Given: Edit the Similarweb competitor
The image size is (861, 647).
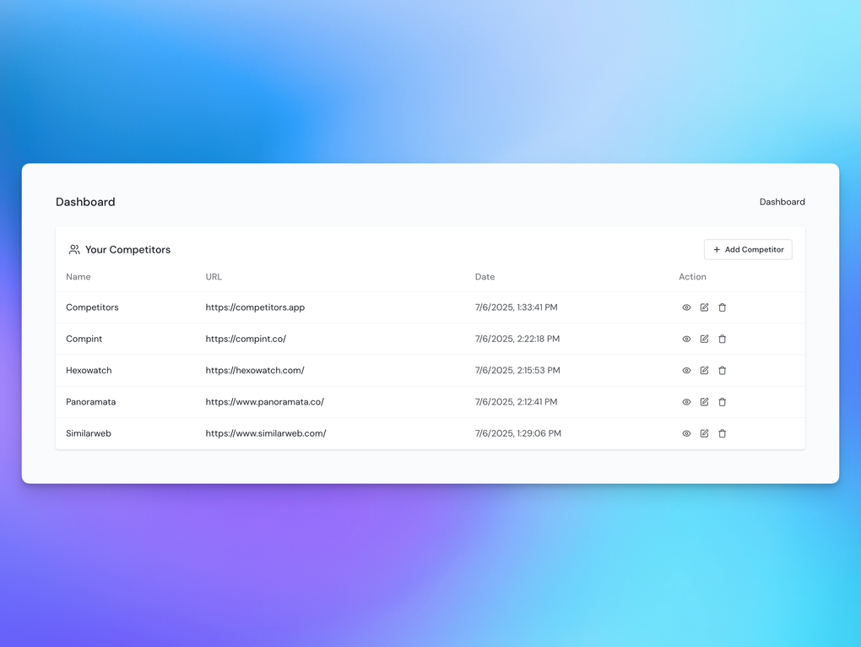Looking at the screenshot, I should coord(705,433).
